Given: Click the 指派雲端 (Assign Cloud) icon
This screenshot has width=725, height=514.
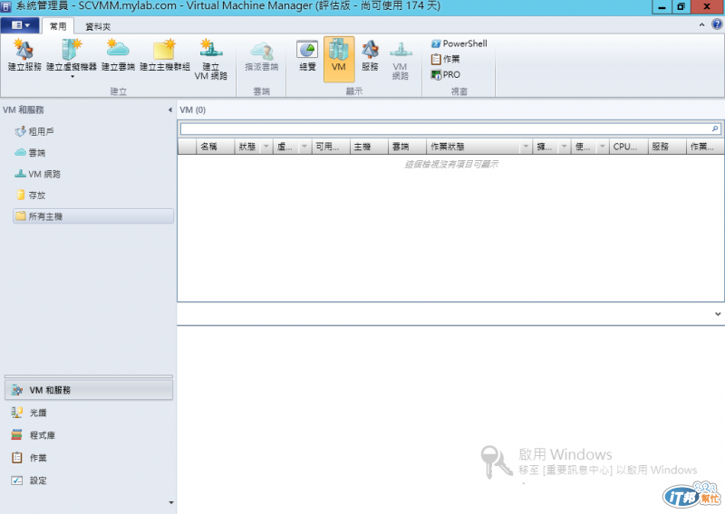Looking at the screenshot, I should point(262,50).
